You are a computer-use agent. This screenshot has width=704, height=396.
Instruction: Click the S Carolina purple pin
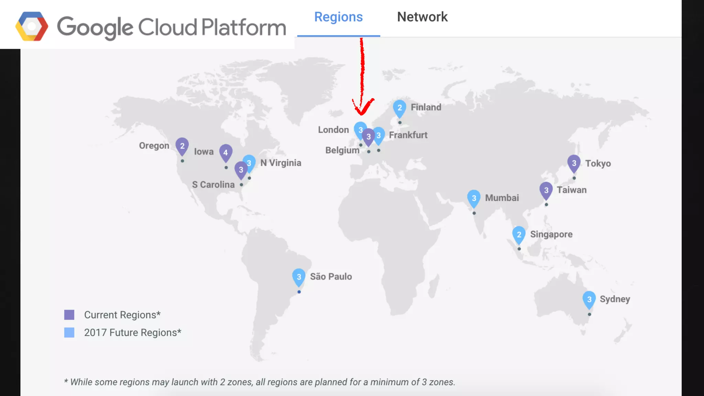click(x=241, y=170)
